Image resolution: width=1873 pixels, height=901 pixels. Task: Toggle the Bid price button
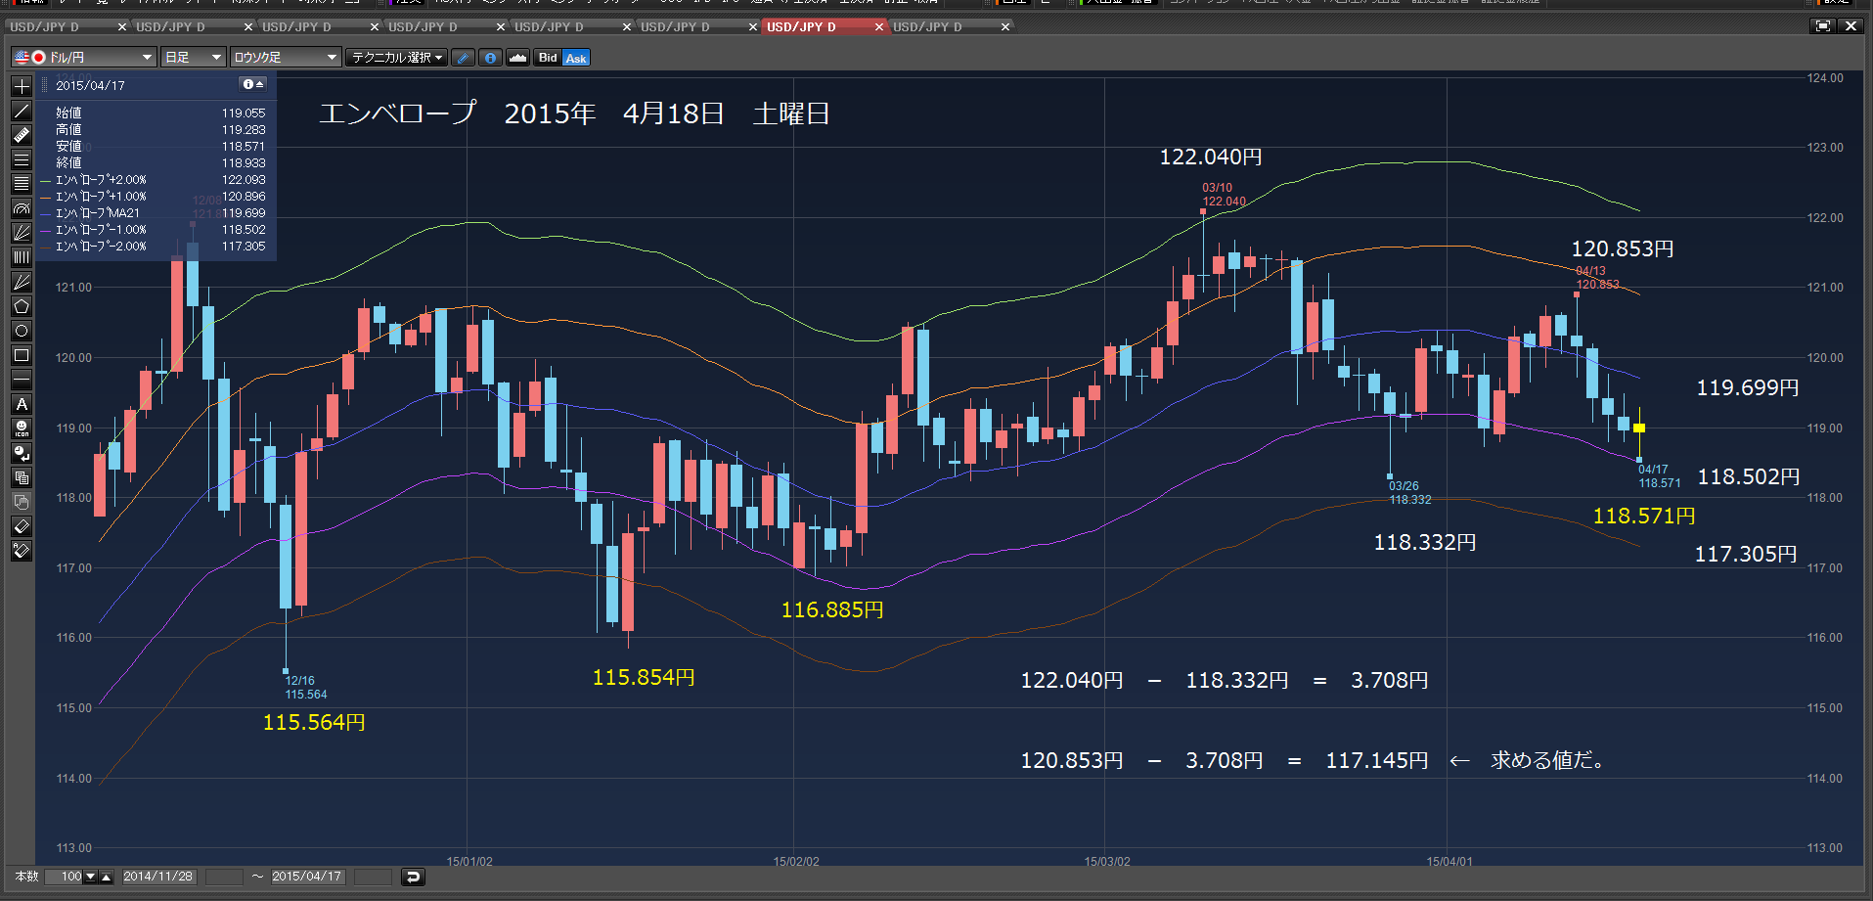[x=548, y=58]
